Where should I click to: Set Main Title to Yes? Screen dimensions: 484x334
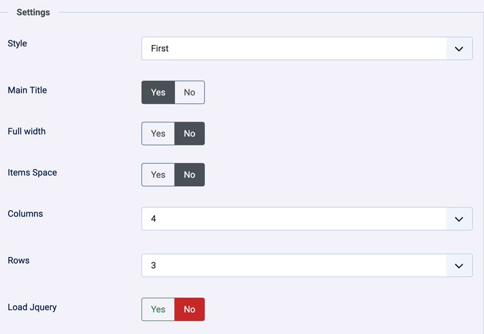coord(158,92)
